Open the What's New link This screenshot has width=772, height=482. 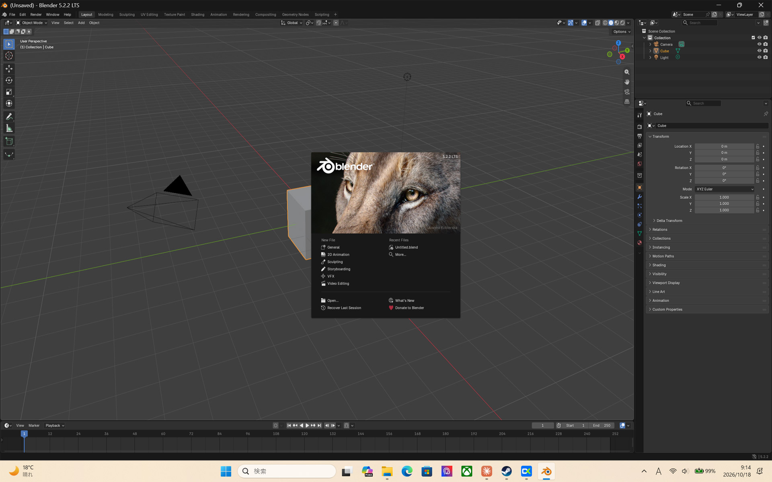tap(404, 301)
